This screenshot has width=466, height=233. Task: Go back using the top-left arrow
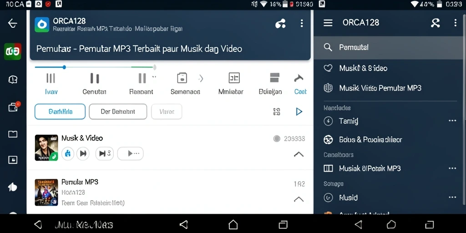click(x=12, y=23)
